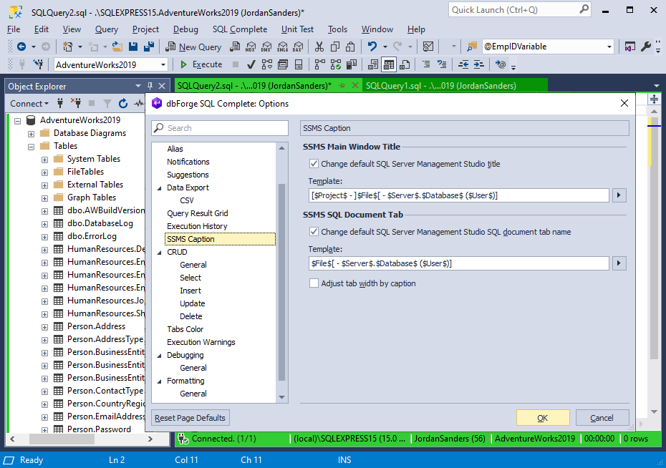Screen dimensions: 666x468
Task: Click the Save floppy disk icon
Action: point(133,47)
